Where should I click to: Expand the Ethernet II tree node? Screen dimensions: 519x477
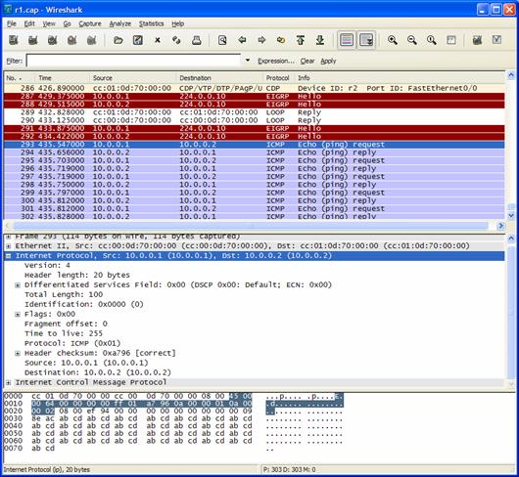coord(8,246)
